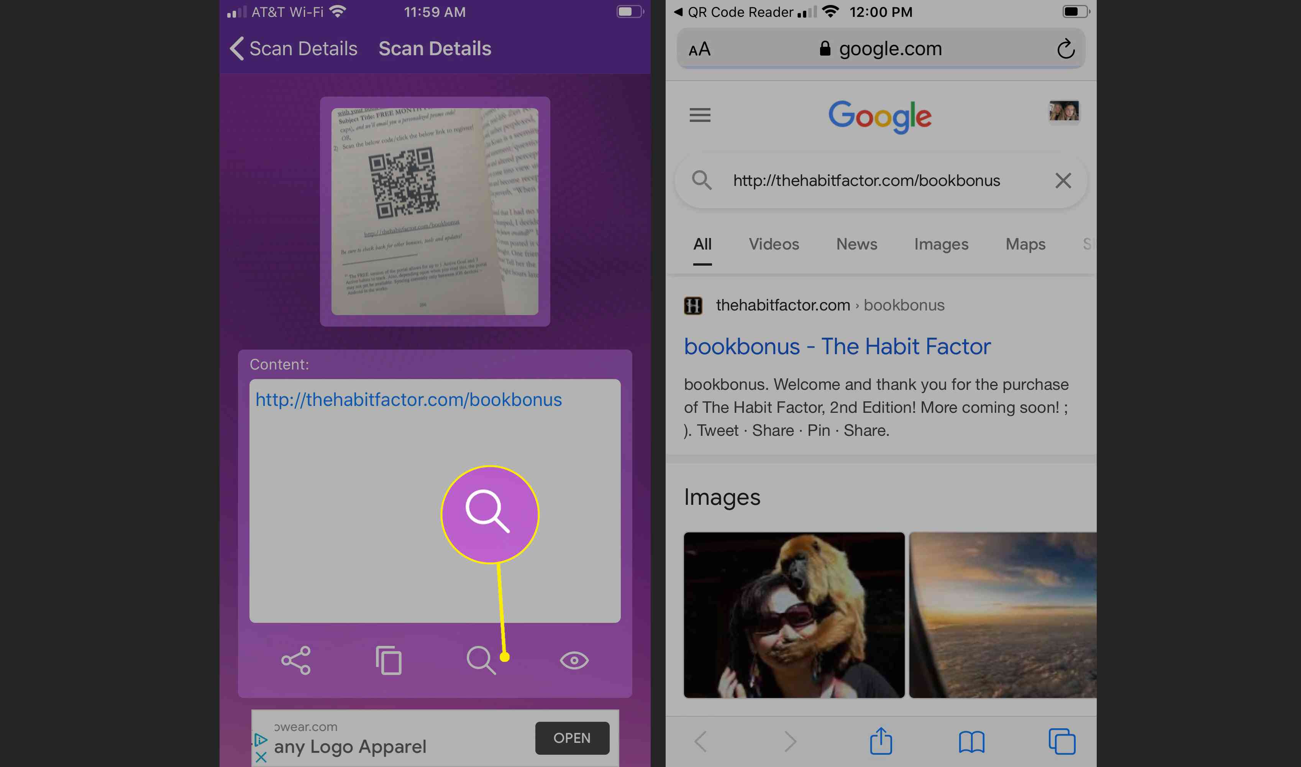Open the monkey and woman image result
The height and width of the screenshot is (767, 1301).
pos(794,614)
